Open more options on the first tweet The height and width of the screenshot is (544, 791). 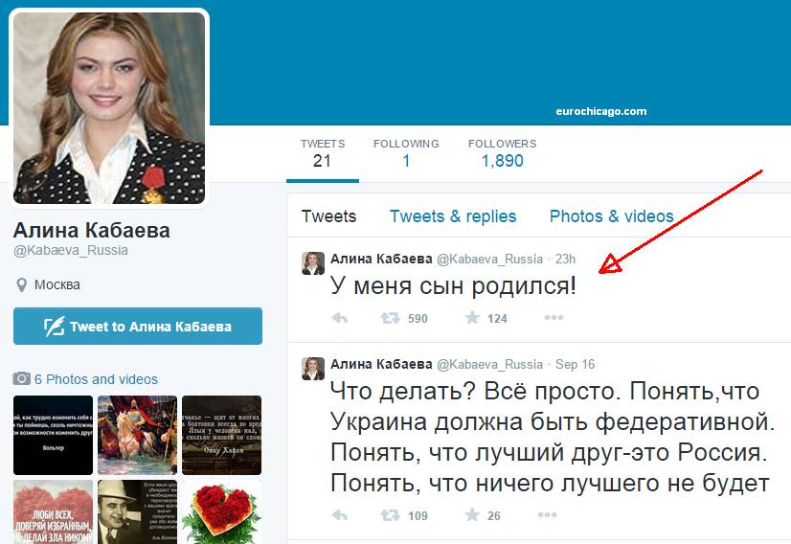coord(554,317)
